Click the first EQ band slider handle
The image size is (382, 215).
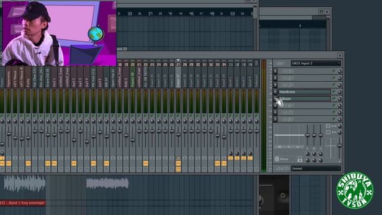tap(307, 135)
